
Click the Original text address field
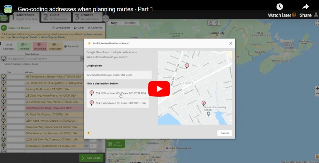click(118, 75)
